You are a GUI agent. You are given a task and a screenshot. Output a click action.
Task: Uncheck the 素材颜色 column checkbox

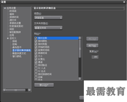tap(36, 41)
